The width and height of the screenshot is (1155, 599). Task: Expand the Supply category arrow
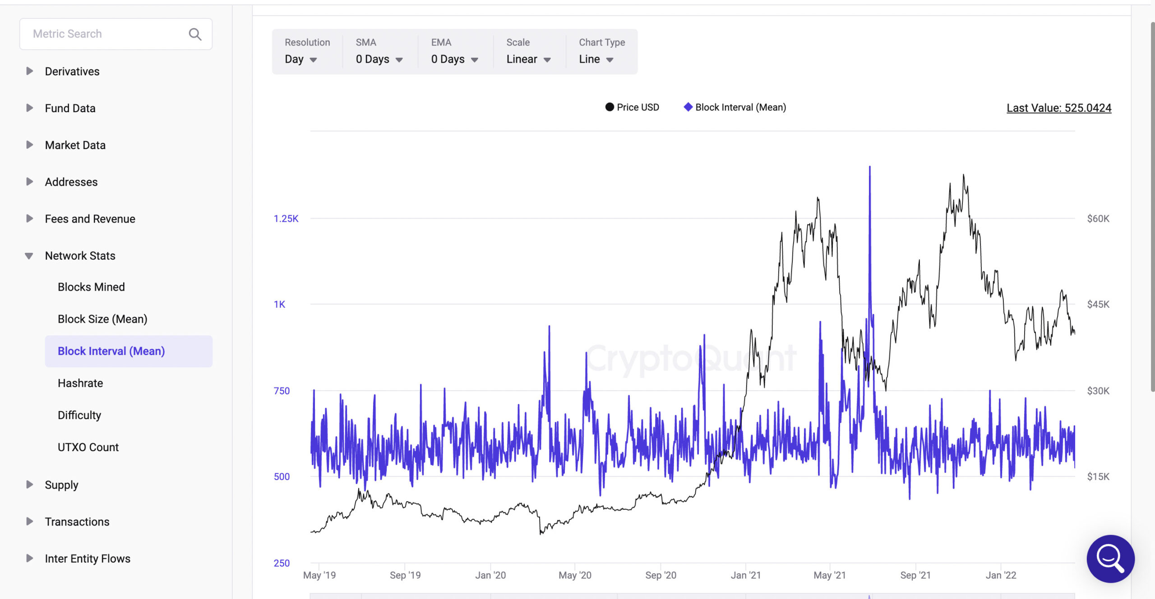29,485
